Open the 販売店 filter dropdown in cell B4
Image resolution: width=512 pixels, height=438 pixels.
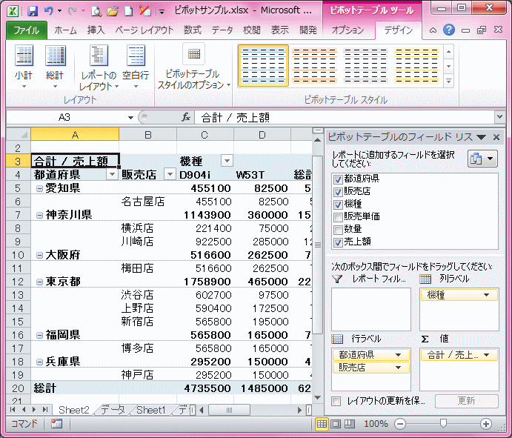coord(170,174)
